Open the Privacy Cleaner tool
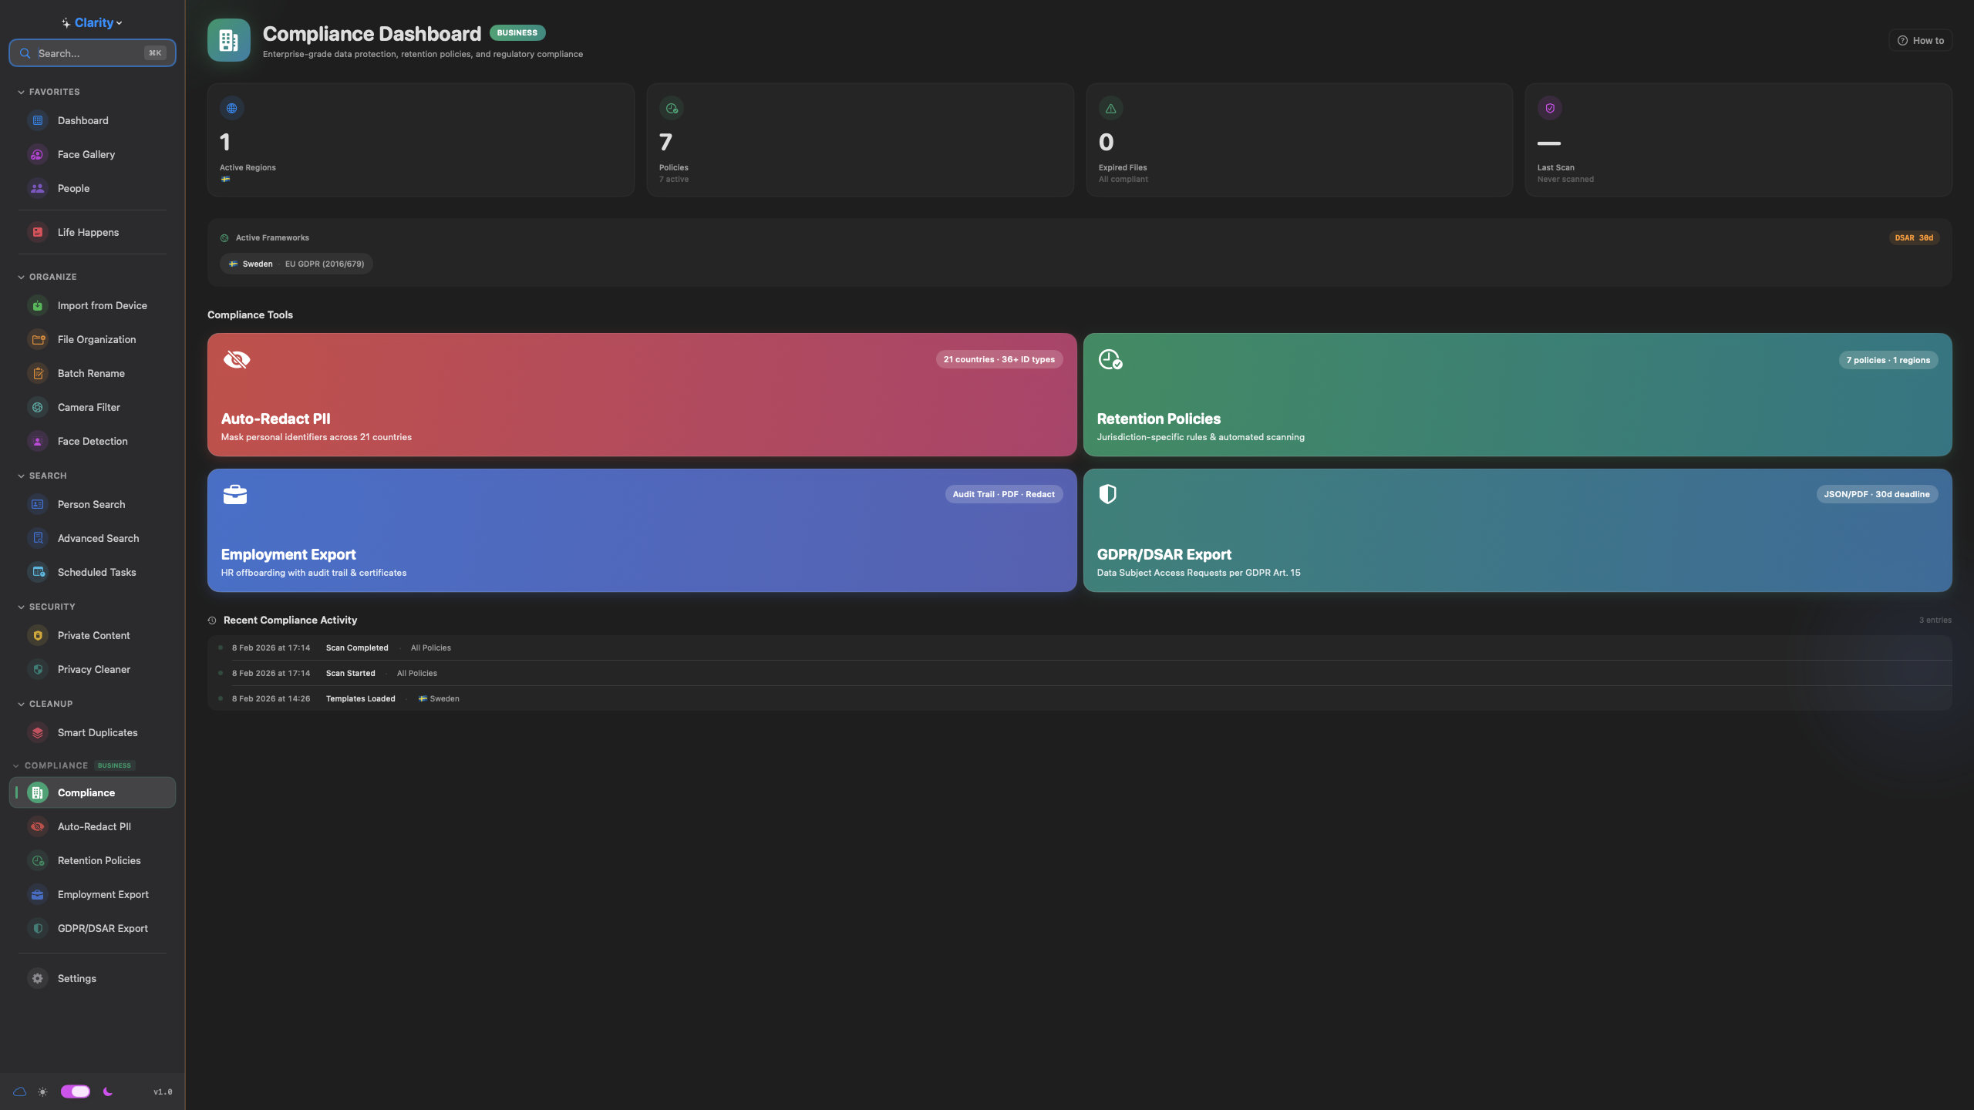Image resolution: width=1974 pixels, height=1110 pixels. click(x=93, y=668)
